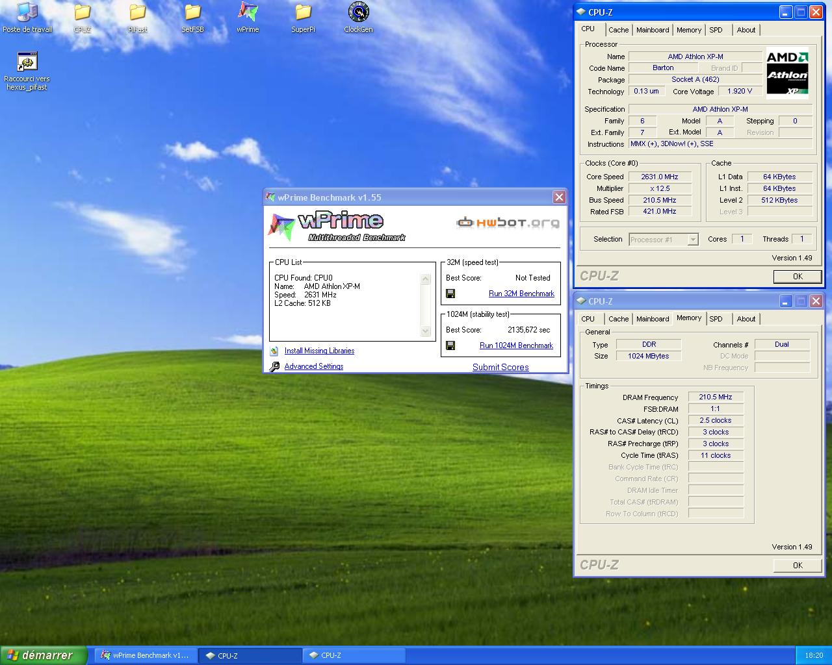Open Cache tab in upper CPU-Z window
The height and width of the screenshot is (665, 832).
[x=619, y=30]
